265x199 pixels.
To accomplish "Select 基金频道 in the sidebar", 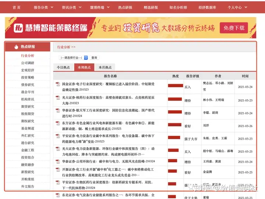I will [28, 129].
